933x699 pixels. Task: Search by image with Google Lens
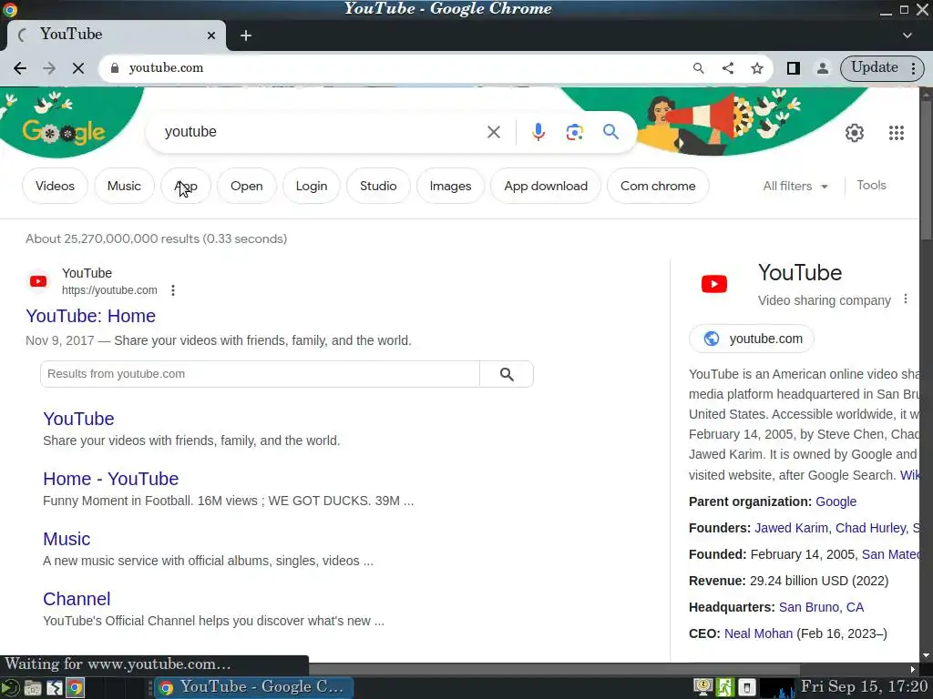[574, 132]
